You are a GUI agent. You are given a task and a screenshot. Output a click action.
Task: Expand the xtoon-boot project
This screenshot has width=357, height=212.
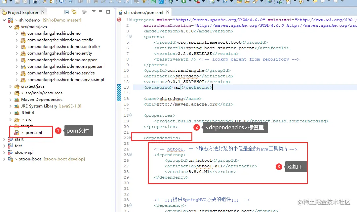(4, 159)
